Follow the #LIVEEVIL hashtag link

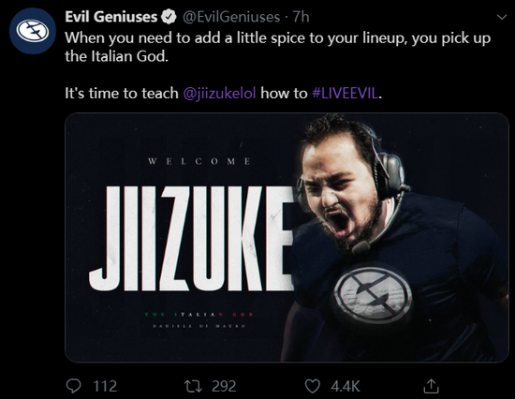(x=345, y=94)
